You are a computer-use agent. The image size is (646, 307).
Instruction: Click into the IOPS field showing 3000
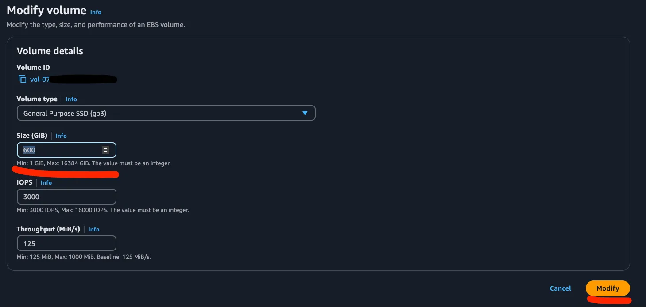[66, 197]
